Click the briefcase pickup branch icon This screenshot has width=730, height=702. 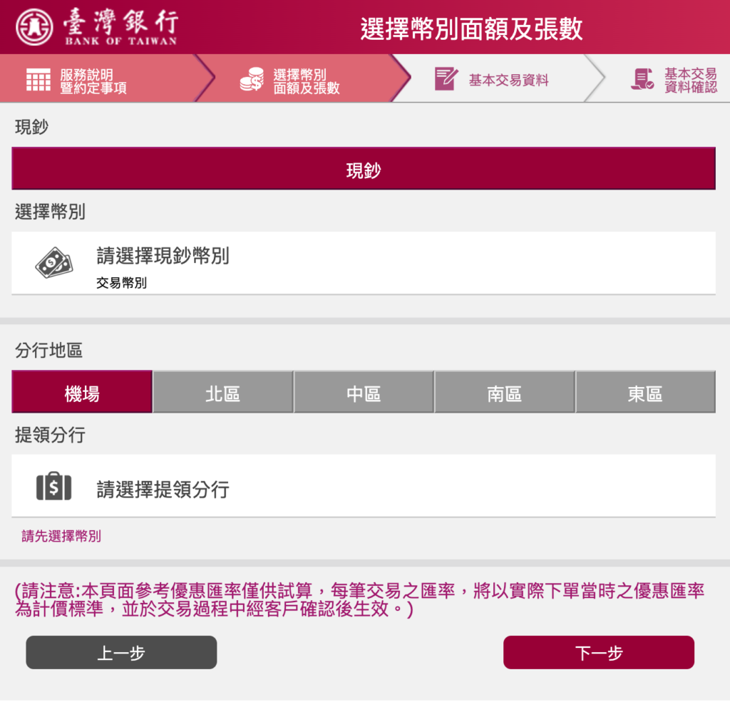pos(53,487)
